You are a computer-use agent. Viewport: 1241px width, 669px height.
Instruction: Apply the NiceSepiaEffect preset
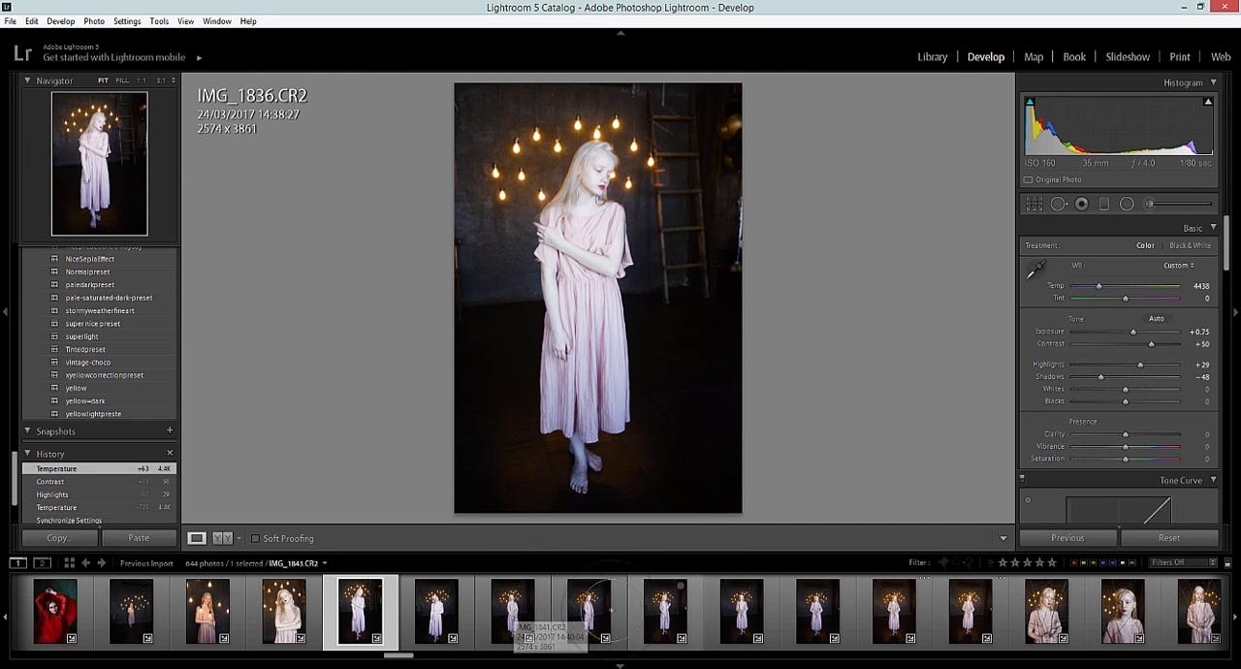(90, 259)
